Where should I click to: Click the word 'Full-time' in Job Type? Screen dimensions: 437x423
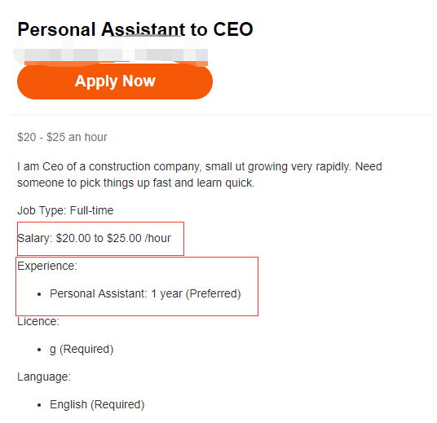(91, 210)
